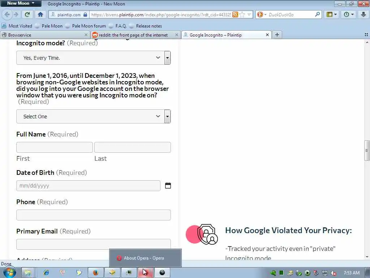Image resolution: width=370 pixels, height=278 pixels.
Task: Open the Windows Start menu orb
Action: tap(9, 273)
